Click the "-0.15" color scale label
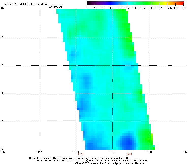Viewport: 188px width, 165px height. coord(152,8)
